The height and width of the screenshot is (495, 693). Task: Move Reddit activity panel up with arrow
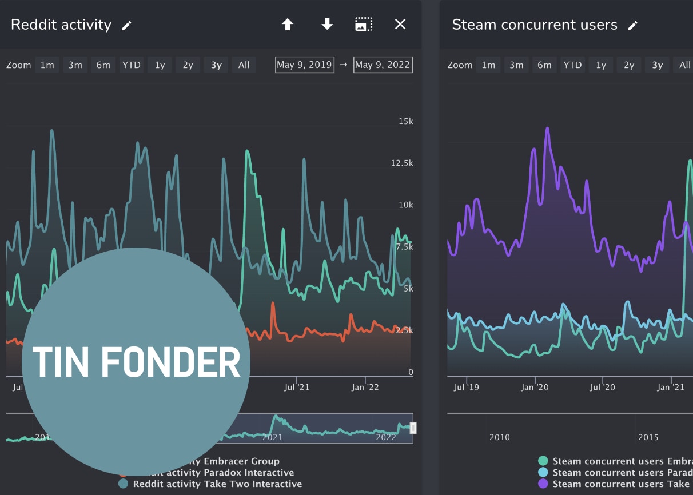288,25
